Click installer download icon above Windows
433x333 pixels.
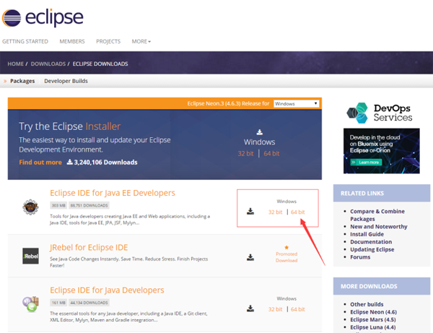(260, 132)
